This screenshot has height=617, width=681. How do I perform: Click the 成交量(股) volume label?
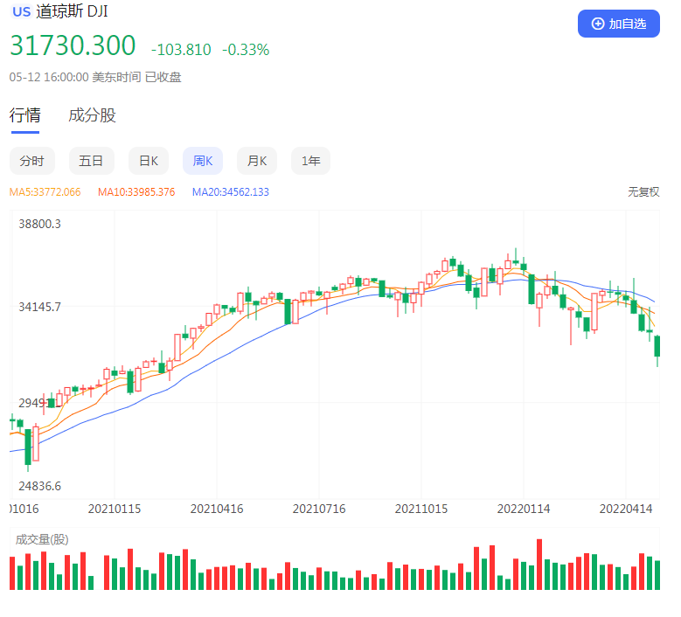point(42,540)
